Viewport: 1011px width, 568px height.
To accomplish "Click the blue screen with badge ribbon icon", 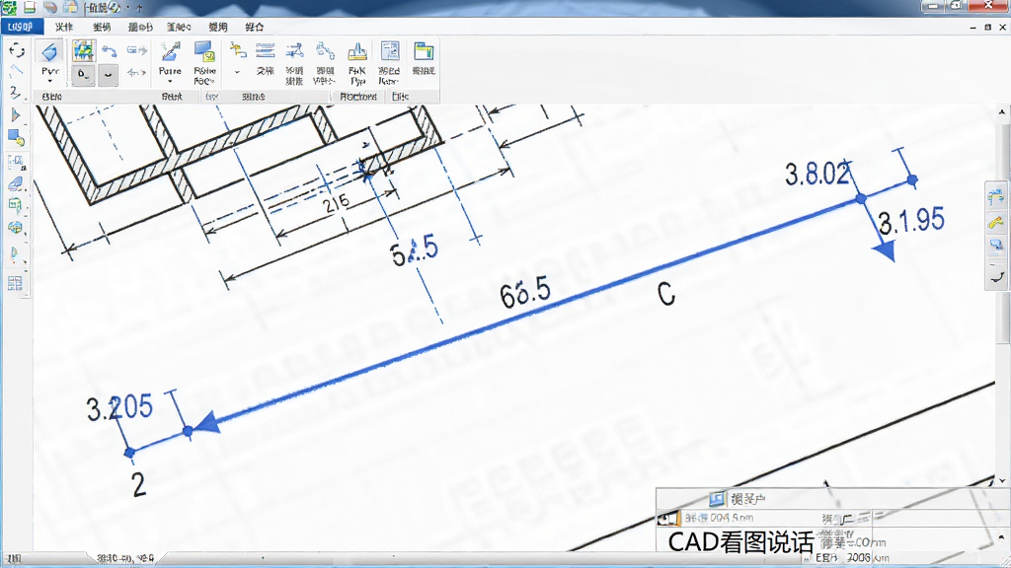I will pyautogui.click(x=204, y=52).
